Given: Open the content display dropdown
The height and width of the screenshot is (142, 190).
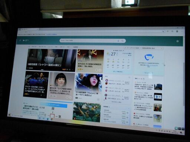Looking at the screenshot, I should click(x=152, y=48).
